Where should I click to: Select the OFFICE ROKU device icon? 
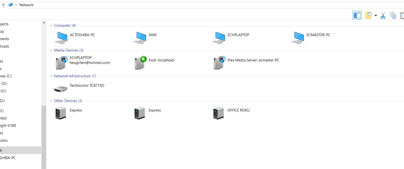pyautogui.click(x=218, y=113)
